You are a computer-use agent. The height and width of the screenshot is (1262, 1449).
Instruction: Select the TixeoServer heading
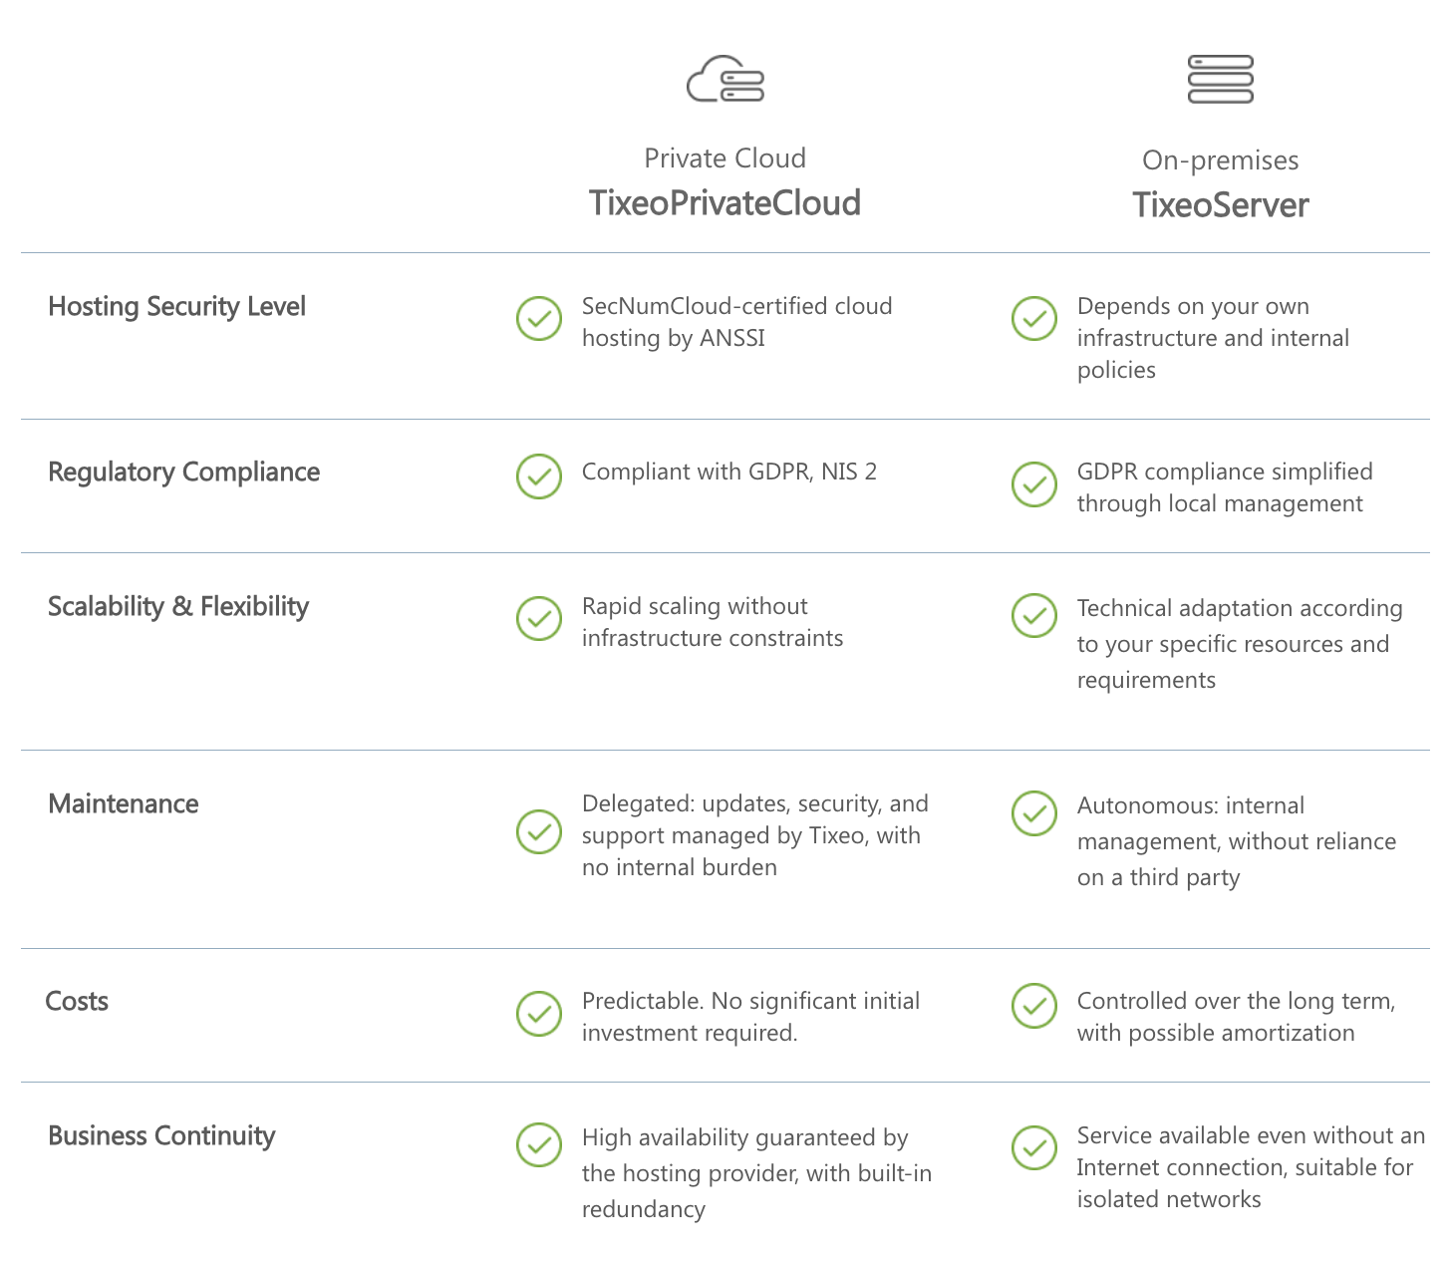pos(1220,205)
